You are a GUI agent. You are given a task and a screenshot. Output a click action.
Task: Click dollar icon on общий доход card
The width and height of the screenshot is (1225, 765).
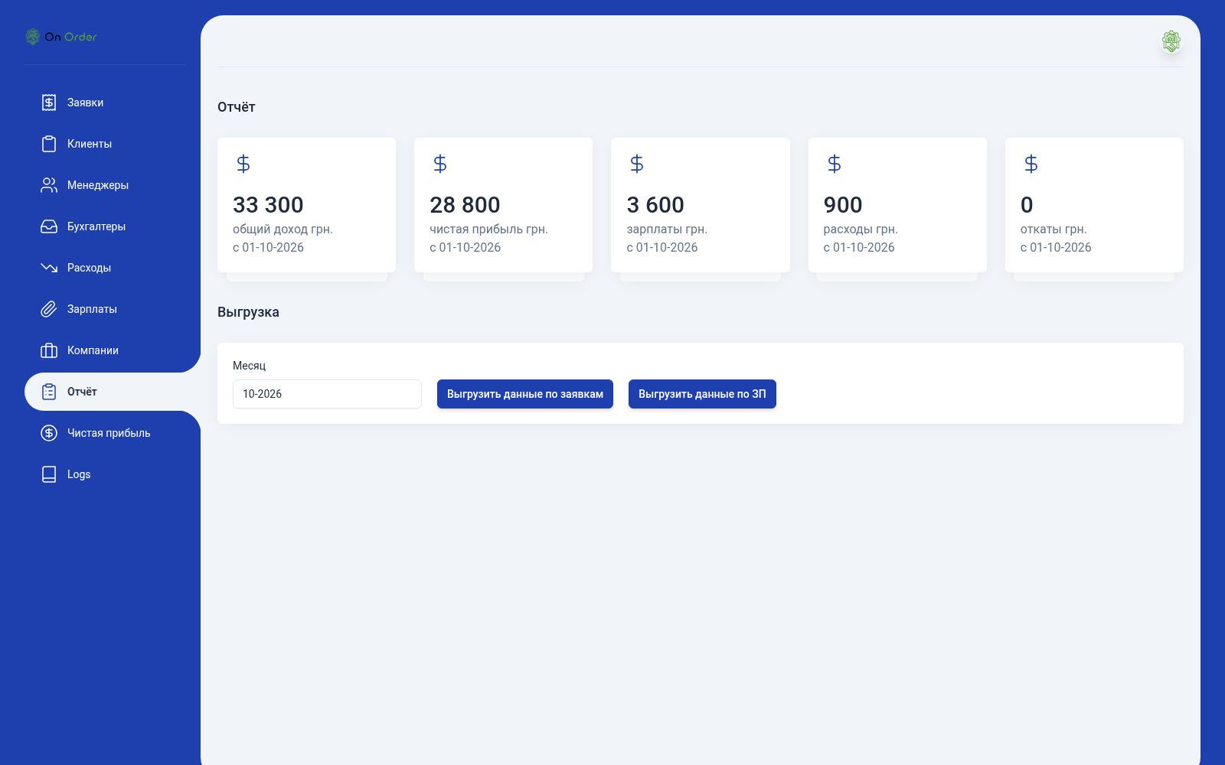pos(243,164)
